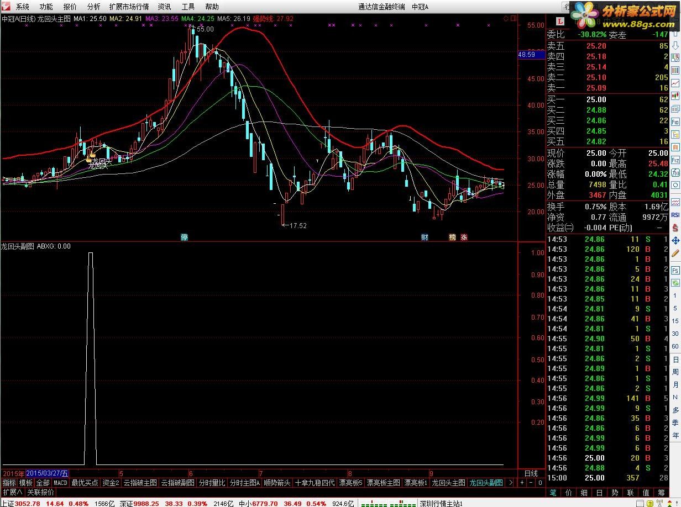
Task: Open the f(x) formula icon
Action: (x=675, y=173)
